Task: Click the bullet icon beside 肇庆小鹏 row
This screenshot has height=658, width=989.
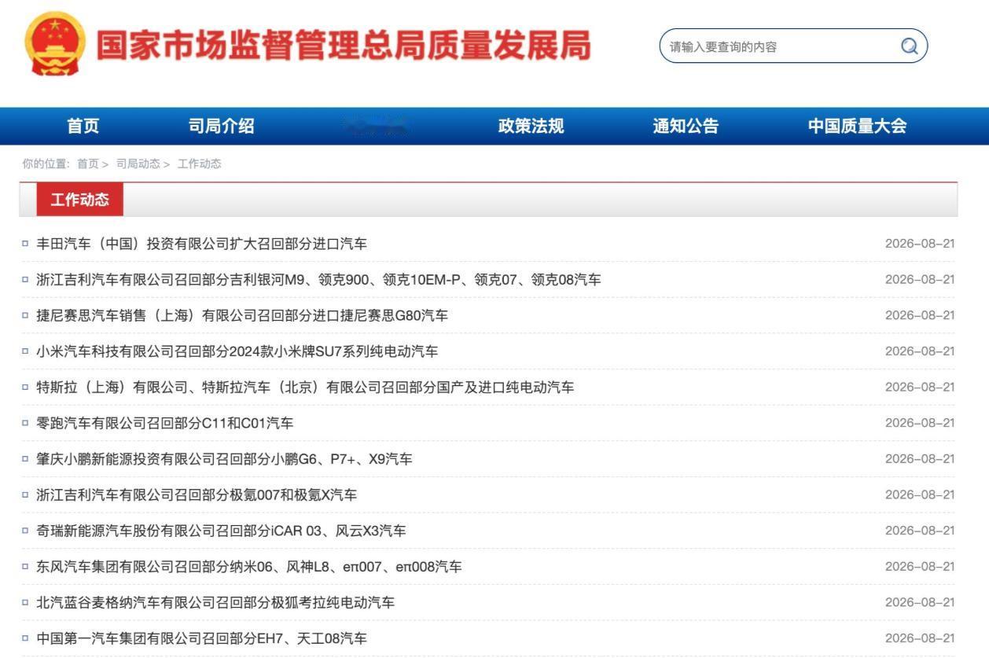Action: [25, 459]
